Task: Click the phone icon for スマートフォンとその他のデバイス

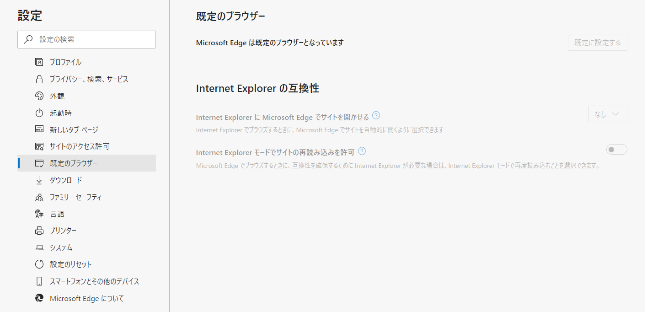Action: [39, 281]
